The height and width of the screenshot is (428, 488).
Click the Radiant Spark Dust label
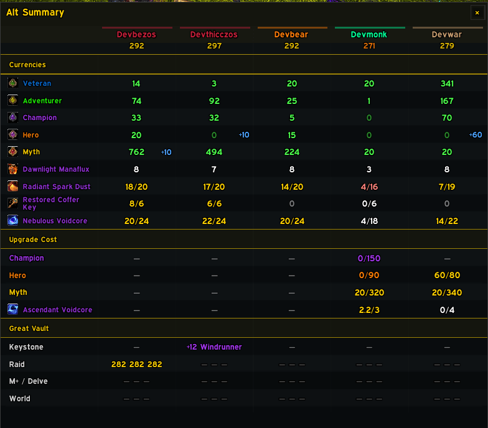pyautogui.click(x=57, y=187)
